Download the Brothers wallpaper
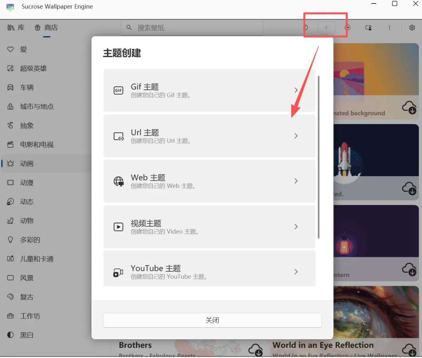422x358 pixels. 256,350
